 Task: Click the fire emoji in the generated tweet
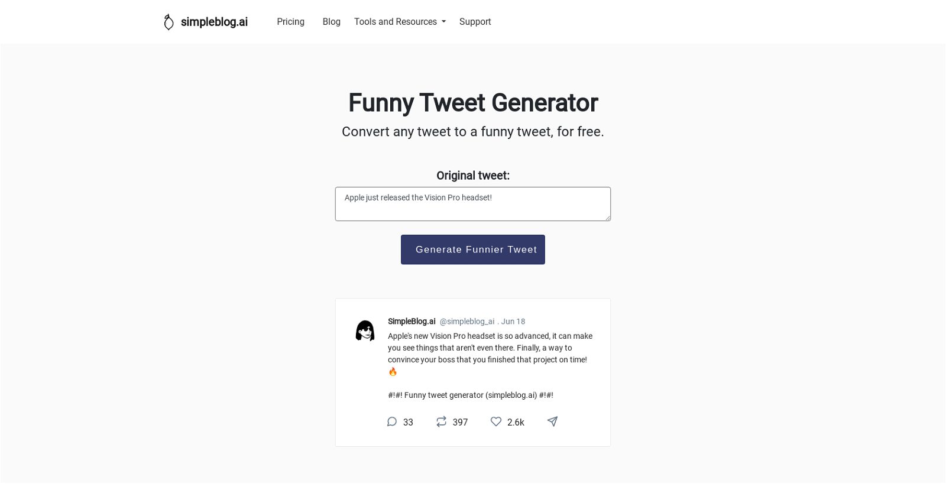coord(392,371)
